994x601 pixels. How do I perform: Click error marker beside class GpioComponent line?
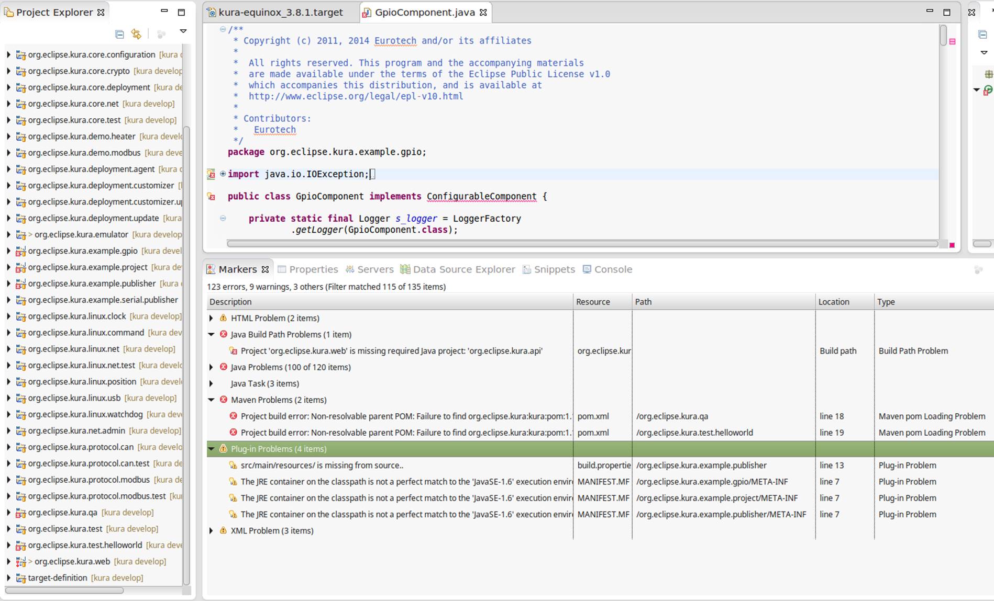pyautogui.click(x=211, y=197)
